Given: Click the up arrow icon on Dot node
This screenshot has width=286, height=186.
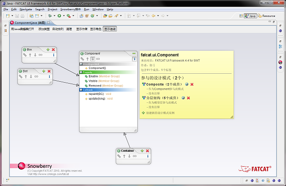Looking at the screenshot, I should 26,77.
